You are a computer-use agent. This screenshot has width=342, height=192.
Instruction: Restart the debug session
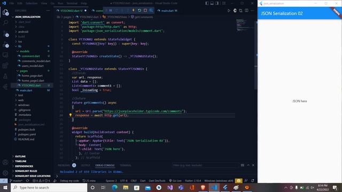tap(139, 11)
